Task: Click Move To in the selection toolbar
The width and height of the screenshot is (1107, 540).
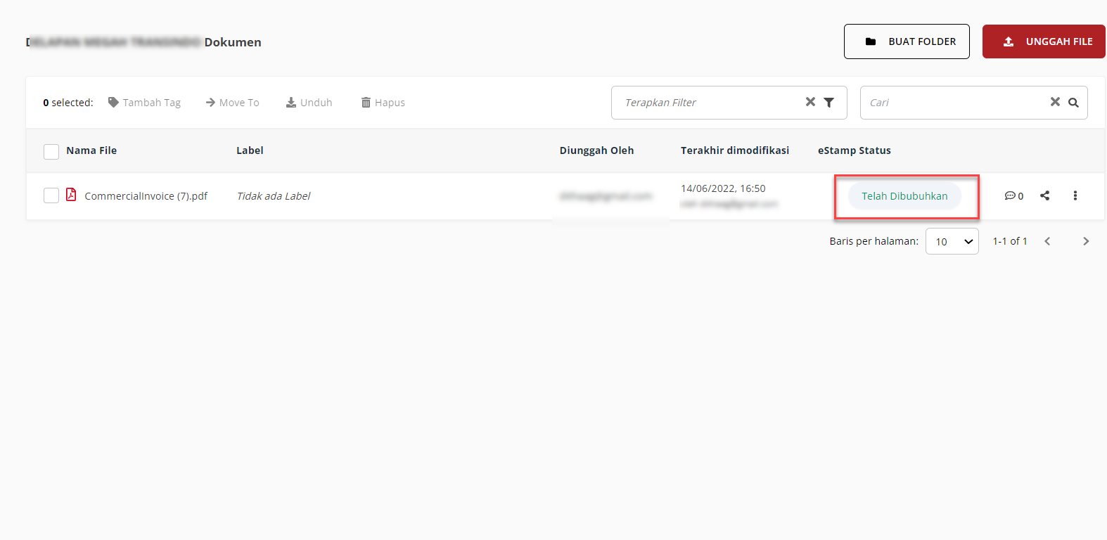Action: point(232,103)
